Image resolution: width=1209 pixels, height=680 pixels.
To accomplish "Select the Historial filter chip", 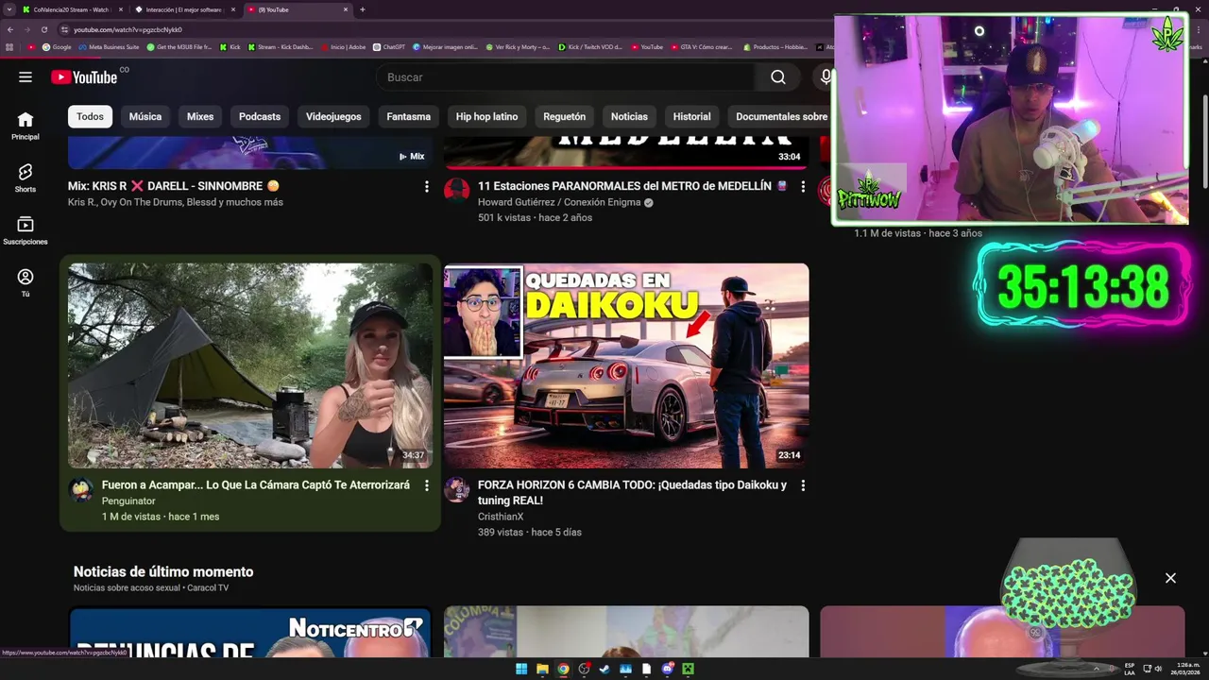I will (x=691, y=117).
